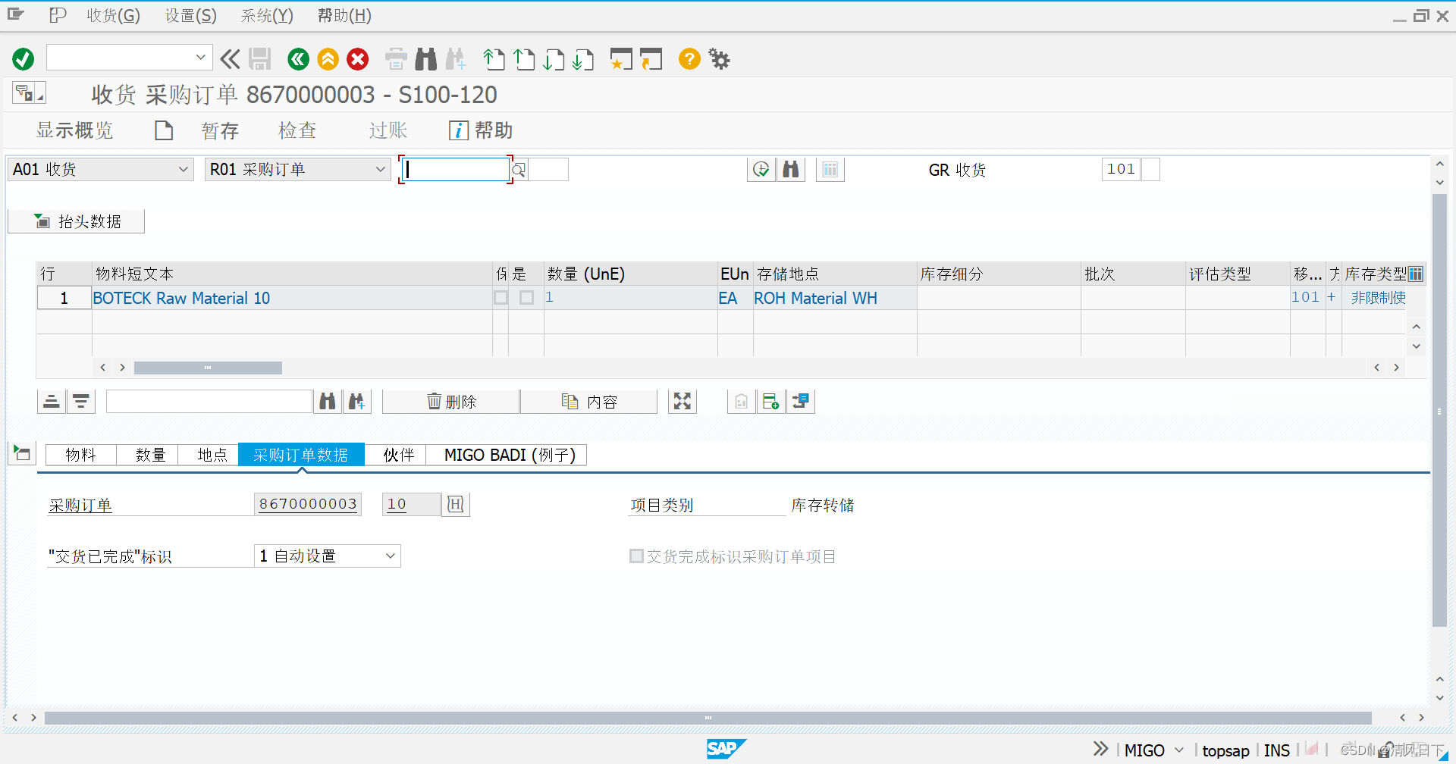This screenshot has height=764, width=1456.
Task: Toggle delivery completed indicator PO item checkbox
Action: [637, 556]
